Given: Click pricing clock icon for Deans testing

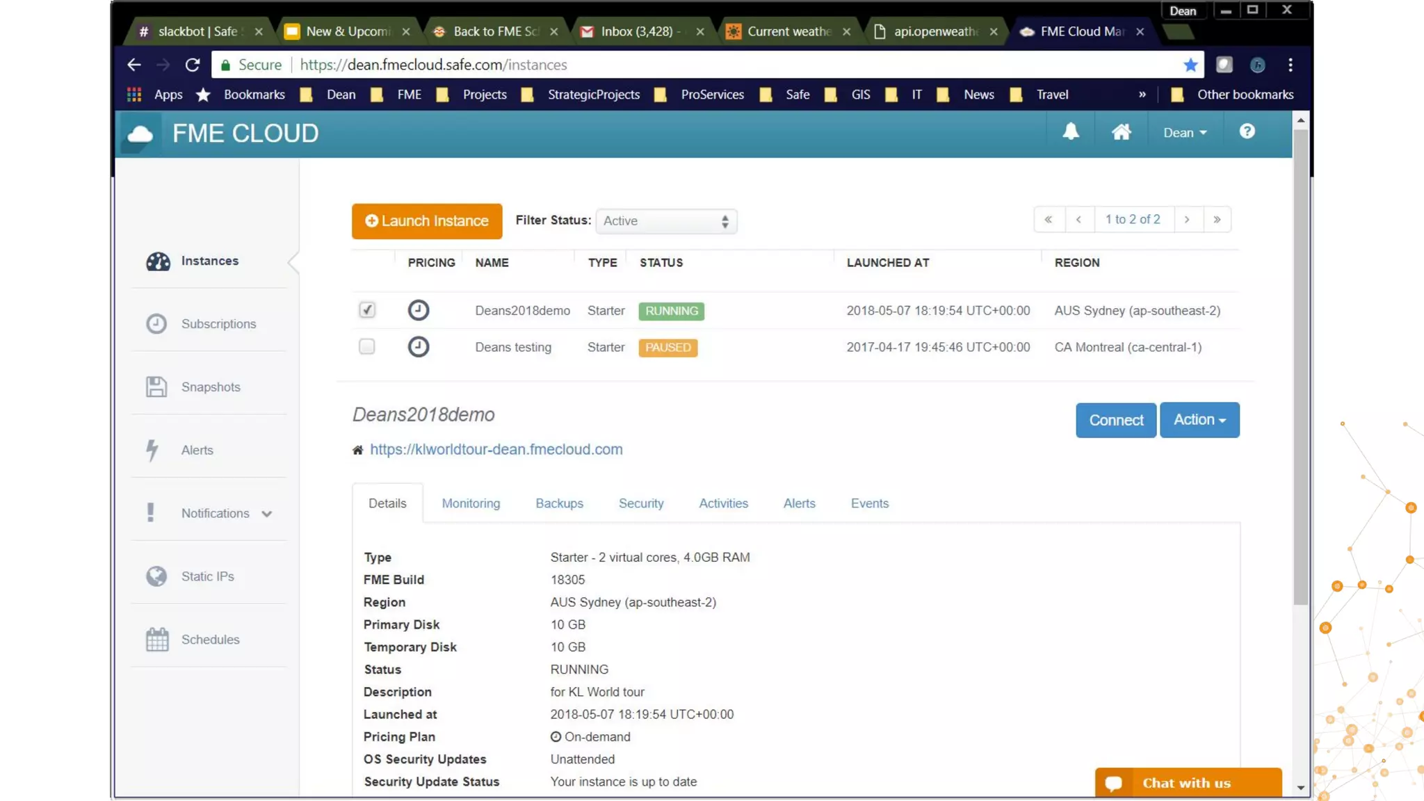Looking at the screenshot, I should click(418, 347).
